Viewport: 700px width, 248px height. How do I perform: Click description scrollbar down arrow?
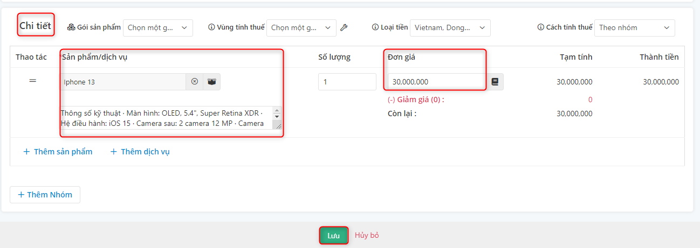[277, 116]
